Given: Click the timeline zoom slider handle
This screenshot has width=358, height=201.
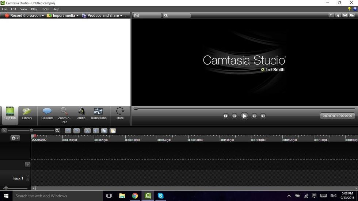Looking at the screenshot, I should coord(31,131).
